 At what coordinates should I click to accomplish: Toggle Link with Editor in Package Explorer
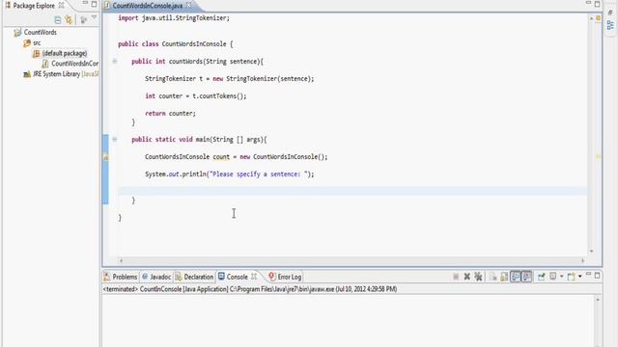click(x=69, y=19)
